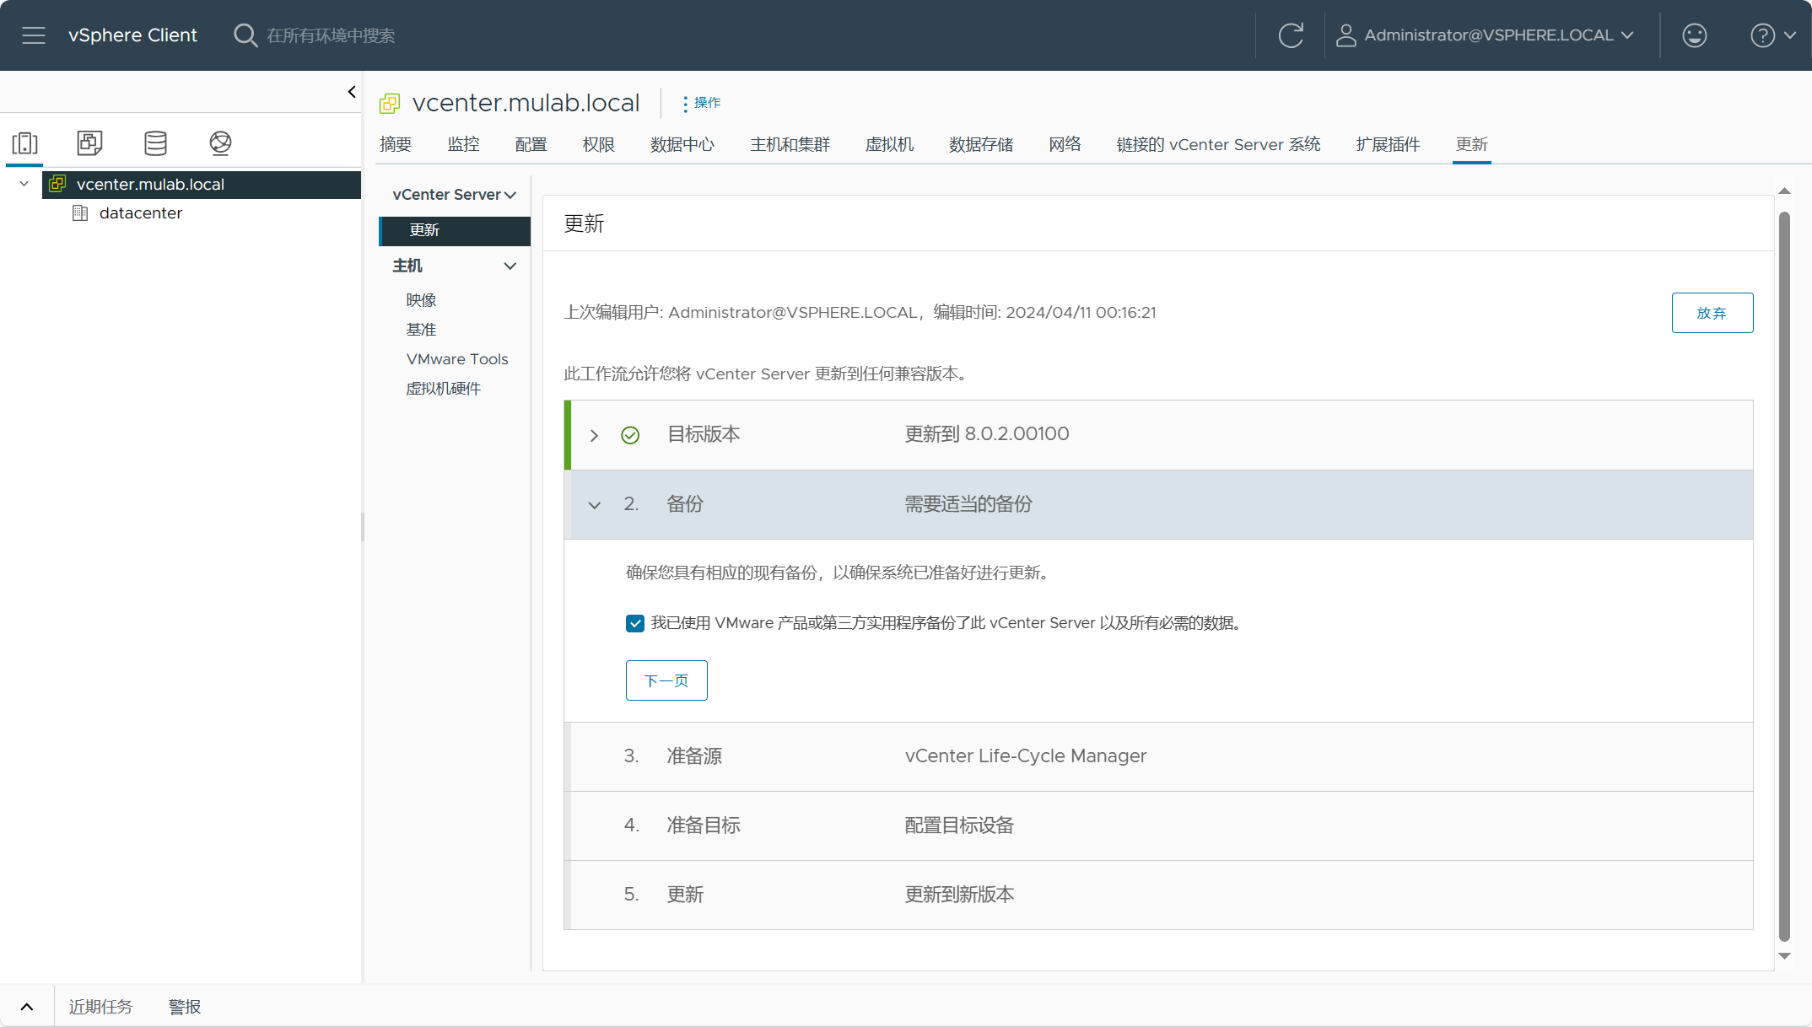Click the green check on Target Version step
1812x1027 pixels.
(630, 435)
